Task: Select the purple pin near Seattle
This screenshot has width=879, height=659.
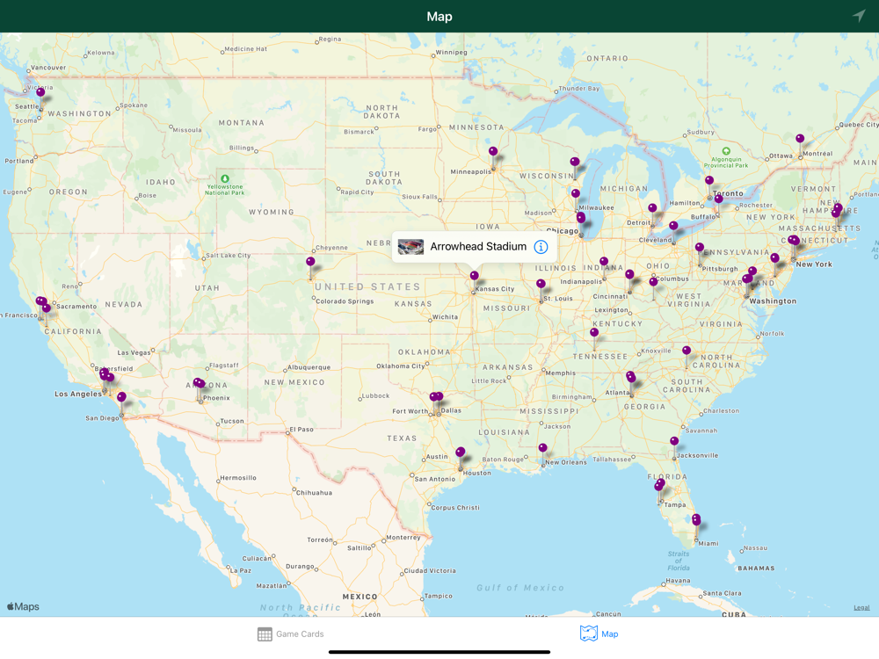Action: point(40,92)
